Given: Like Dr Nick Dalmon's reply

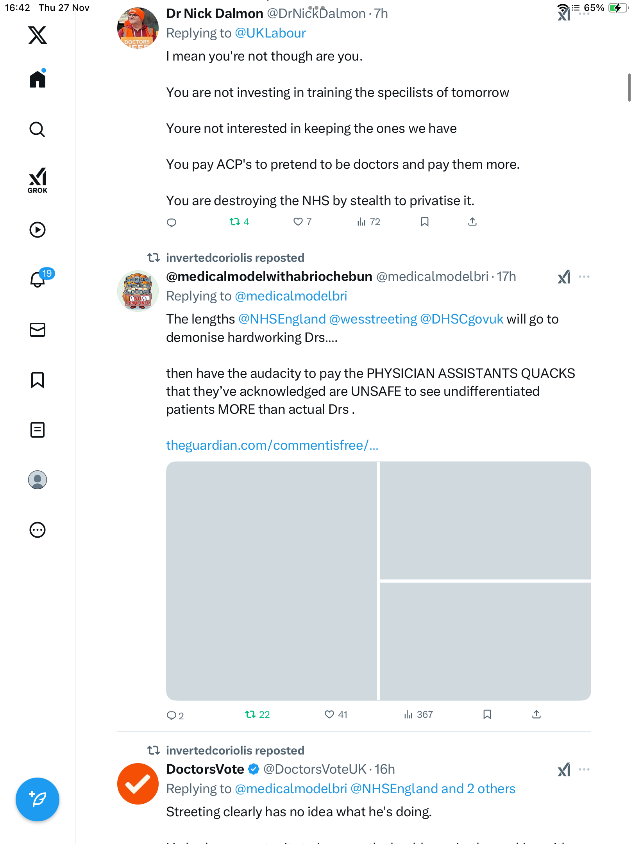Looking at the screenshot, I should 298,222.
